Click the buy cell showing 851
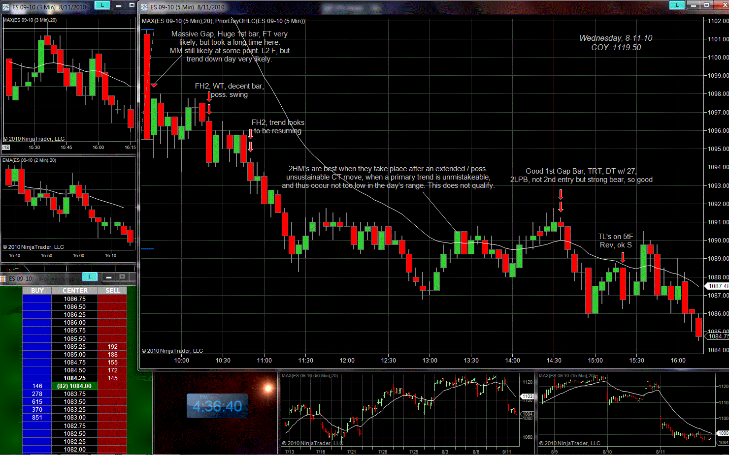729x455 pixels. coord(37,418)
